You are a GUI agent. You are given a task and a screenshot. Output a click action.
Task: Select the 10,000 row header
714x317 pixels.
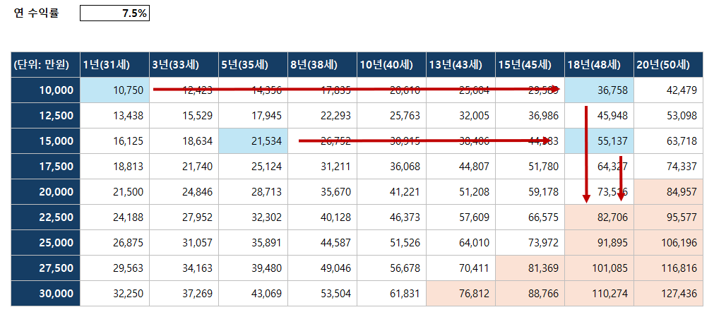(x=45, y=90)
